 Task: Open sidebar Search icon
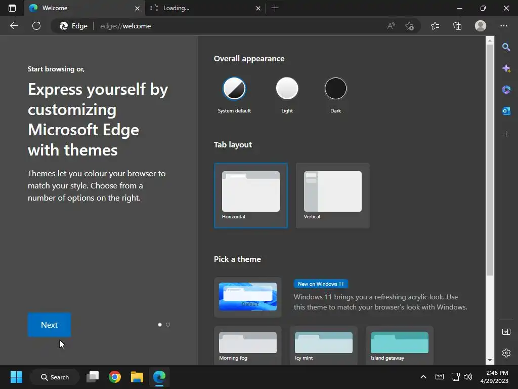pyautogui.click(x=506, y=47)
